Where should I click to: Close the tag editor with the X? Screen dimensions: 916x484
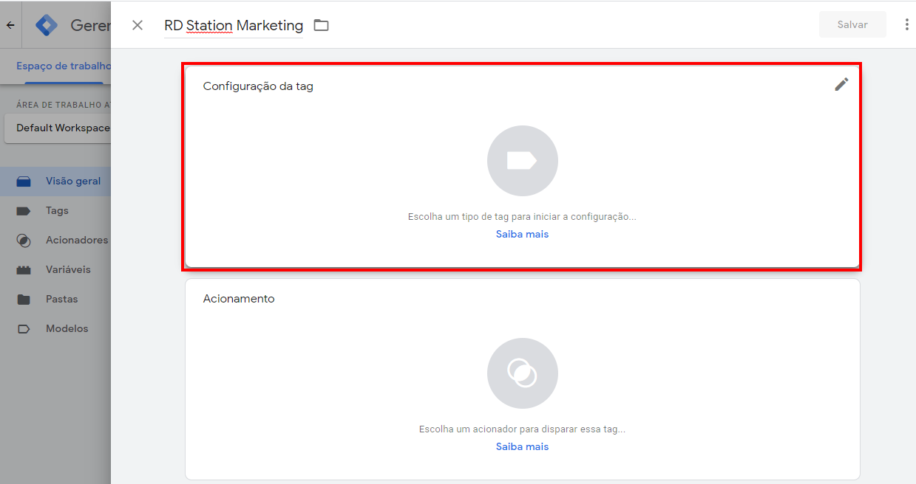(137, 24)
